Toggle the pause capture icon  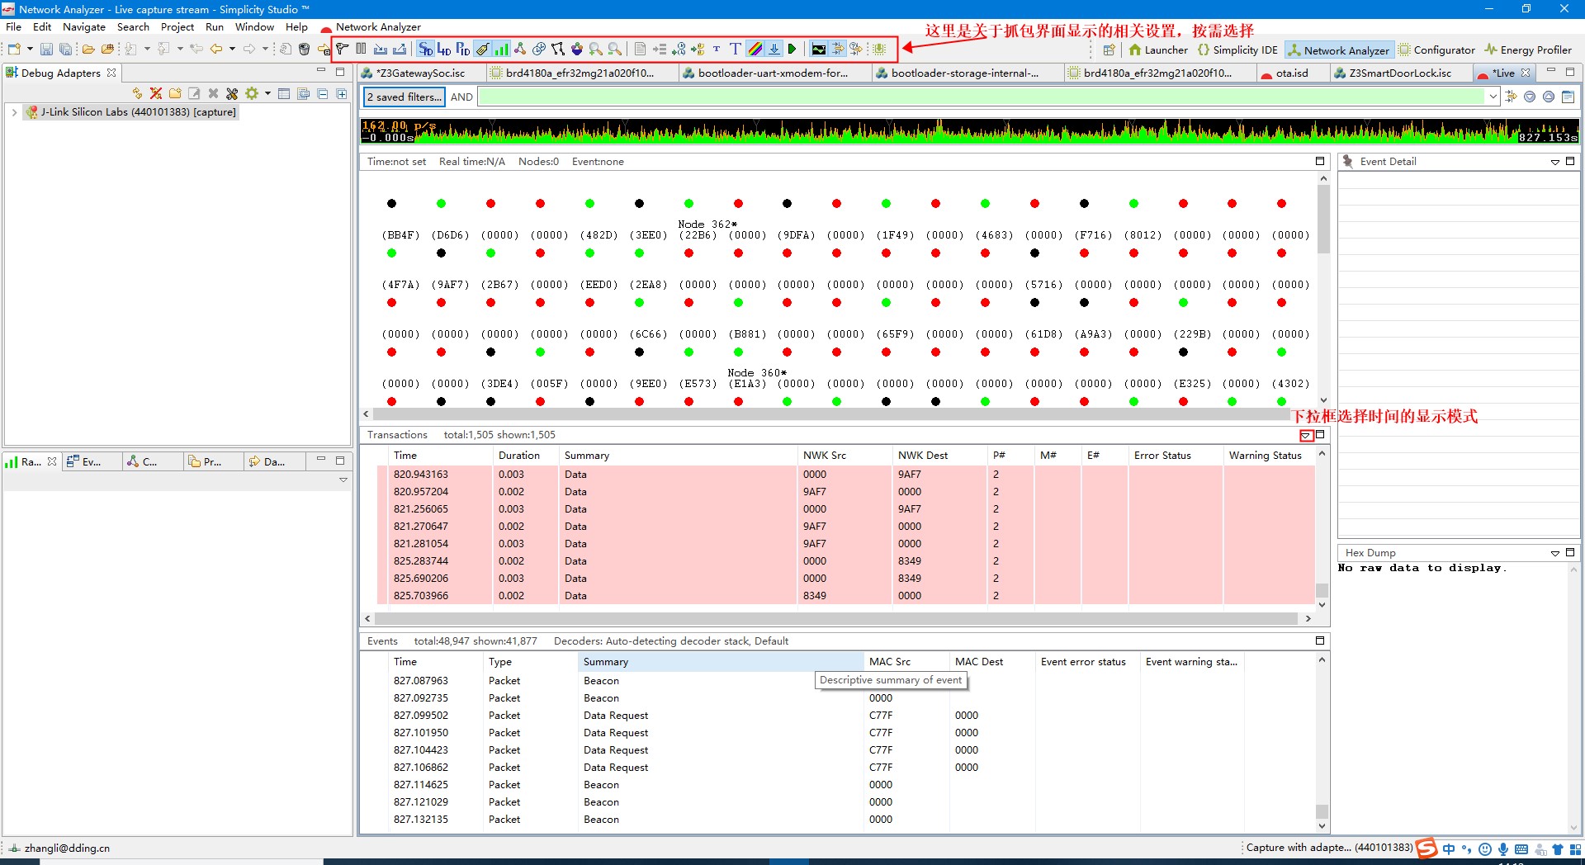coord(360,50)
